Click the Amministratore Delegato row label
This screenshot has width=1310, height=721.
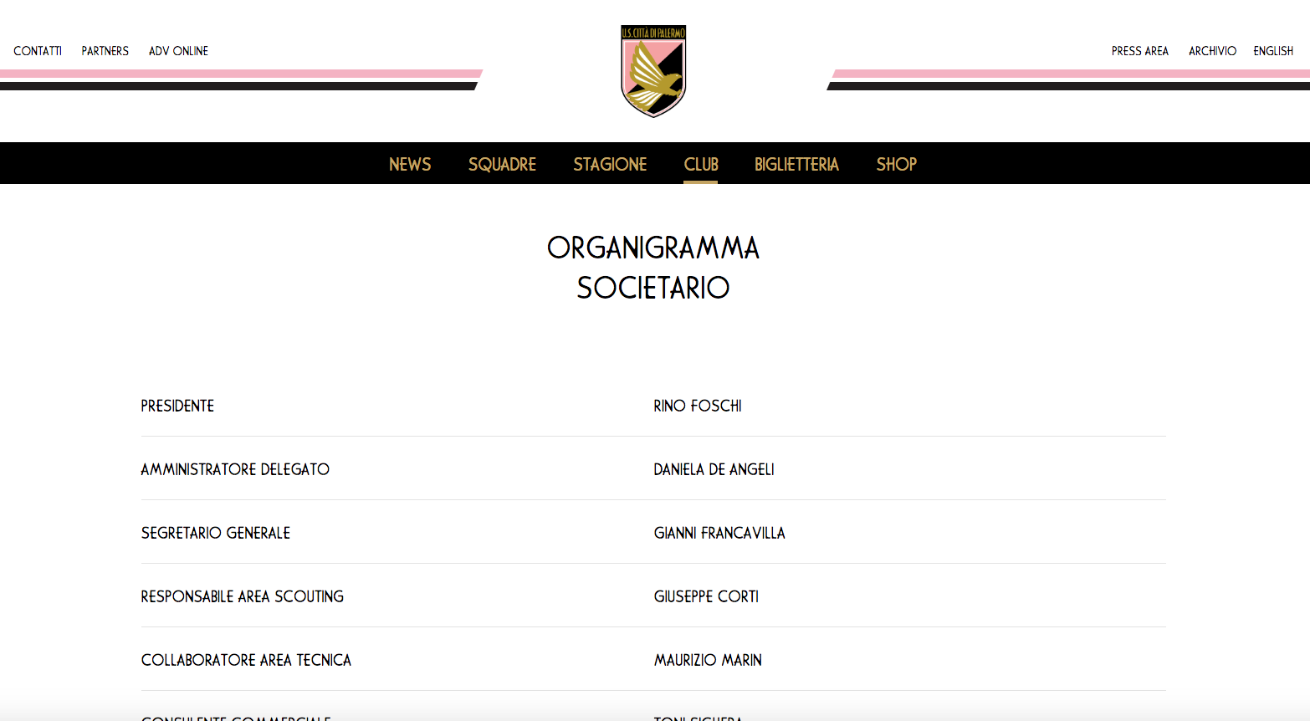tap(235, 469)
